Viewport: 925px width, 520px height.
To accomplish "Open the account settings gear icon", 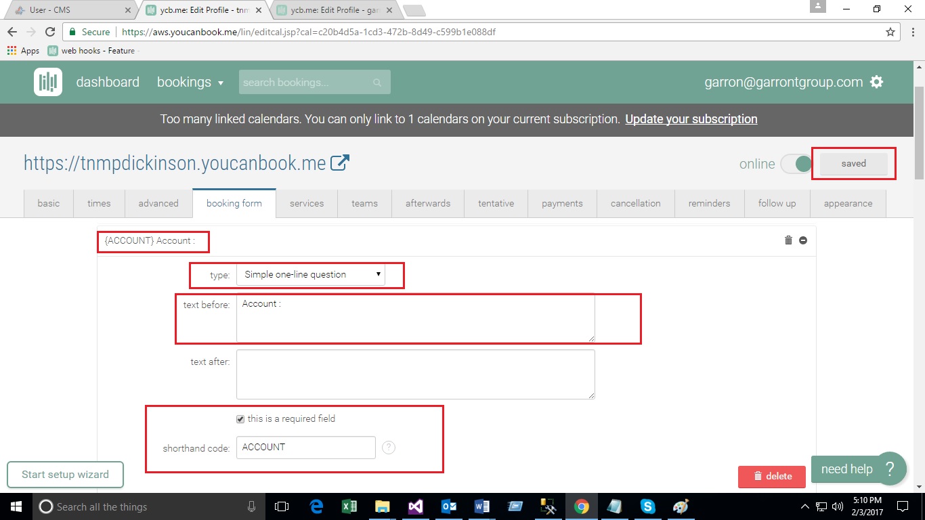I will pyautogui.click(x=877, y=82).
